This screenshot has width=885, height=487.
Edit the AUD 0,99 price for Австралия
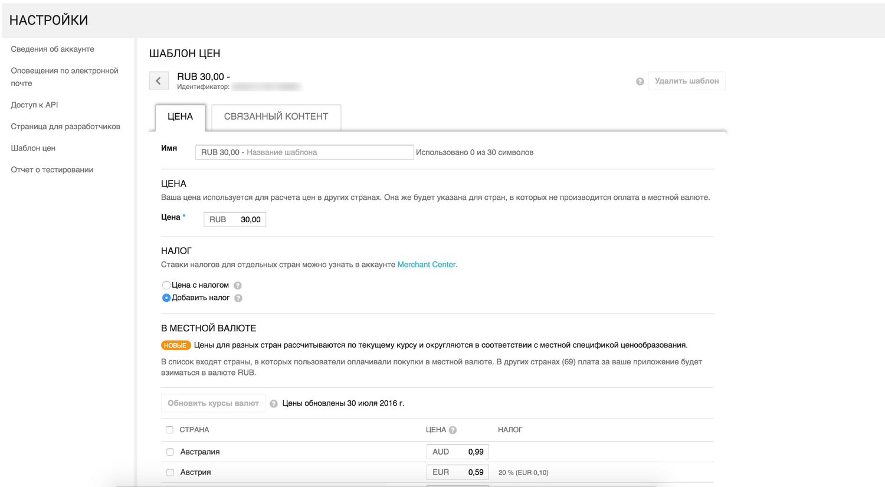[458, 452]
